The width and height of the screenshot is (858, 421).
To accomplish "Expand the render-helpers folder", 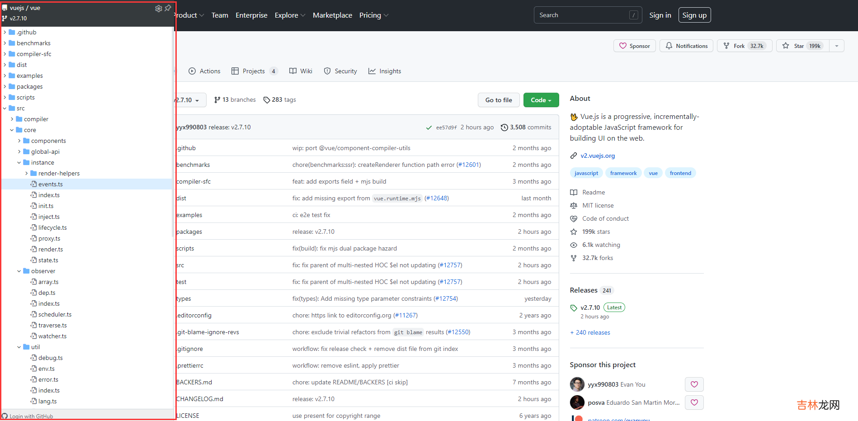I will (27, 173).
